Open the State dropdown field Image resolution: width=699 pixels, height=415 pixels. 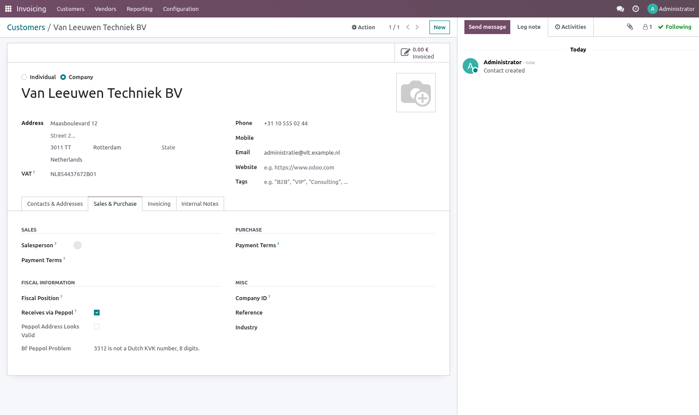click(x=191, y=148)
